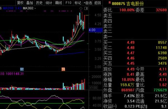Open the 历史 history view

[39, 3]
